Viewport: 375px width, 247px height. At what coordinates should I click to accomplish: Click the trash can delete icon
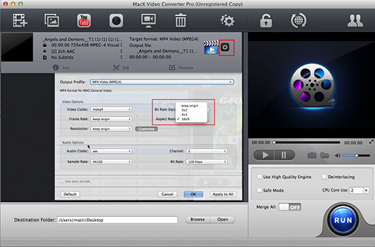point(181,20)
